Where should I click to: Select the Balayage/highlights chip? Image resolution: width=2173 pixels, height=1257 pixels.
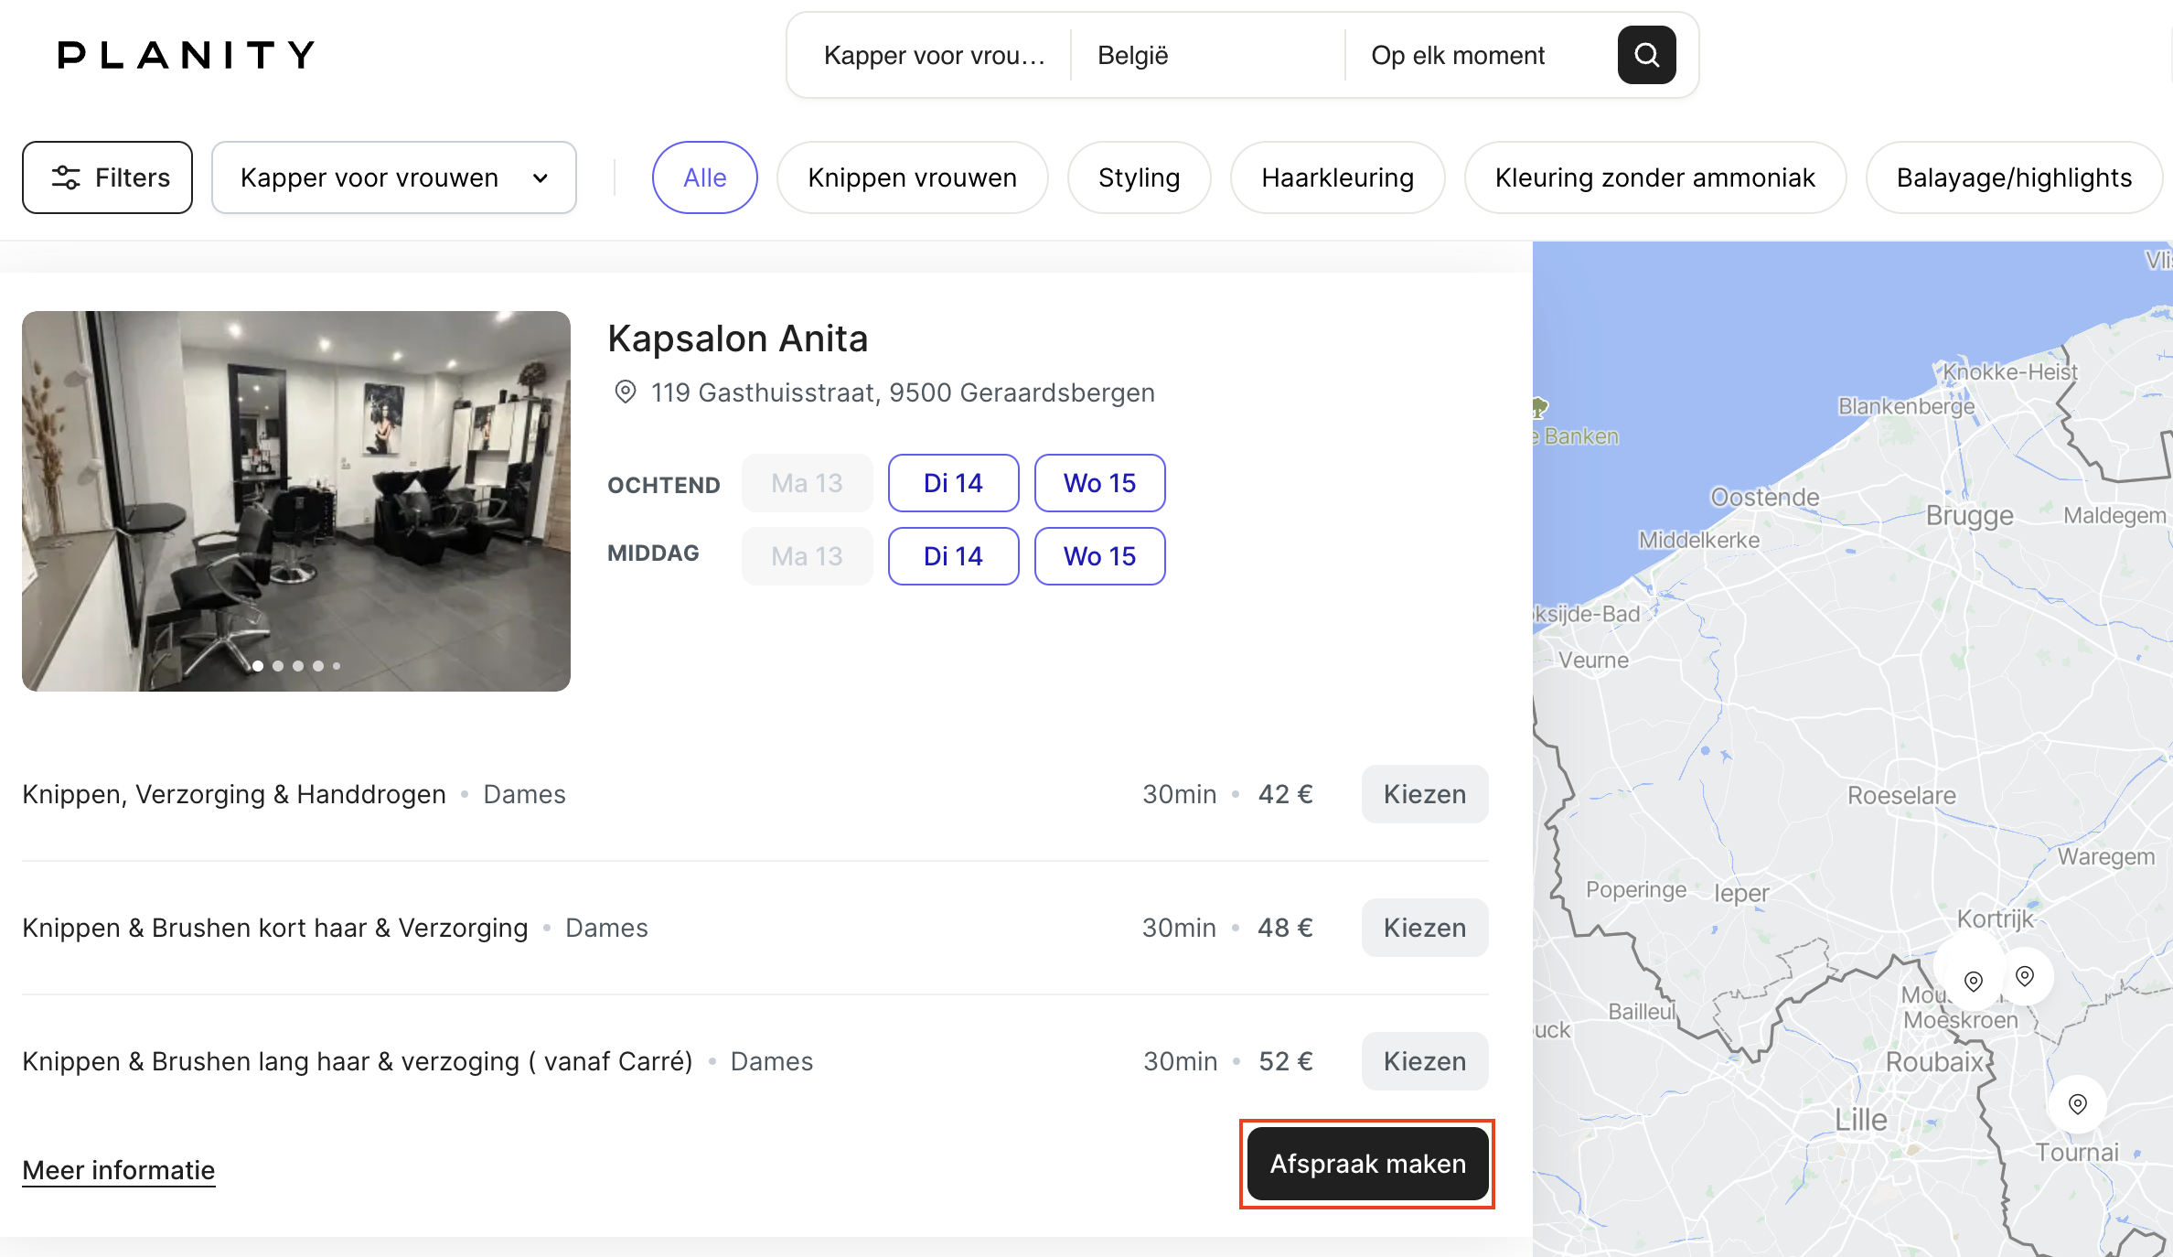2014,177
